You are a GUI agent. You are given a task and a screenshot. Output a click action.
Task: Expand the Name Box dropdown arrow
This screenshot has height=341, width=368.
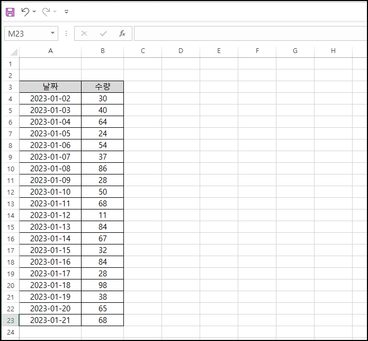point(53,33)
